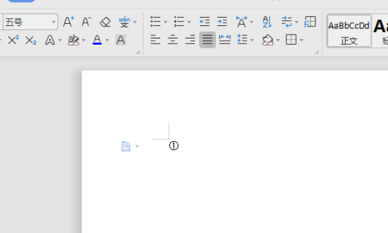This screenshot has height=233, width=388.
Task: Open the line spacing options
Action: 242,40
